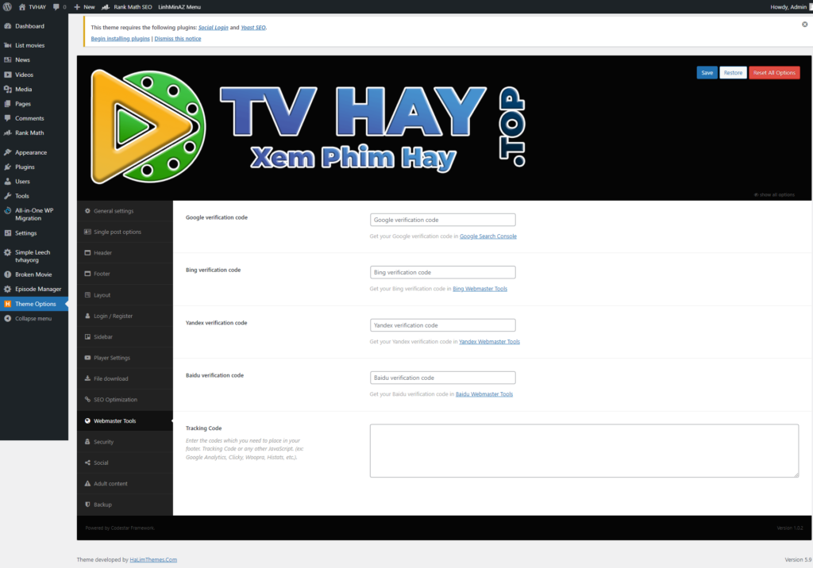
Task: Switch to the Footer options tab
Action: [125, 274]
